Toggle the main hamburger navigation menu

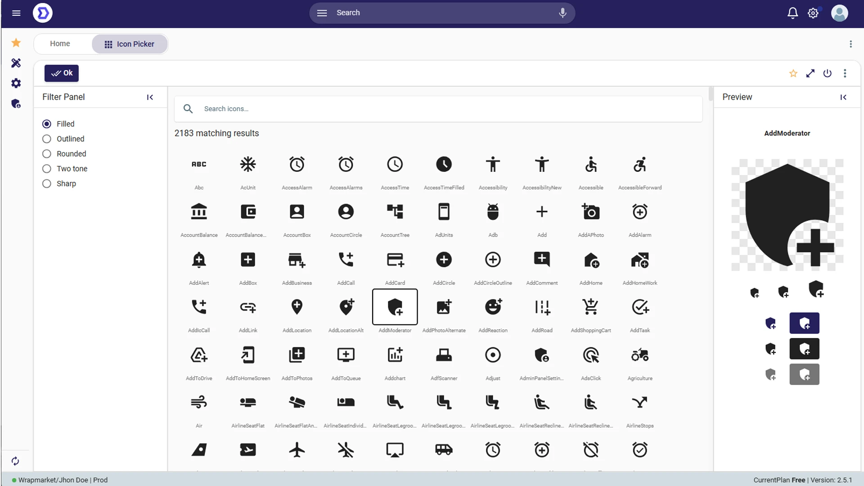16,13
